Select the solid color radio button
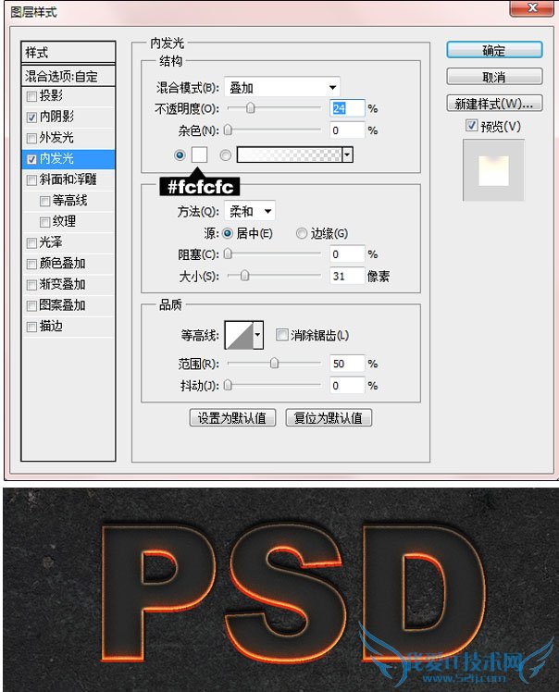Image resolution: width=559 pixels, height=692 pixels. [x=180, y=154]
